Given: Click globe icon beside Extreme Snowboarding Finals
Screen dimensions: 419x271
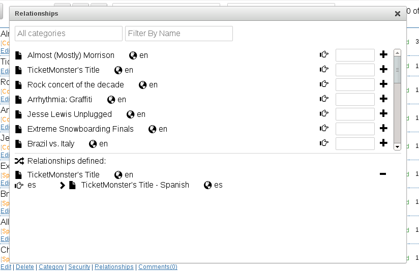Looking at the screenshot, I should pos(153,129).
